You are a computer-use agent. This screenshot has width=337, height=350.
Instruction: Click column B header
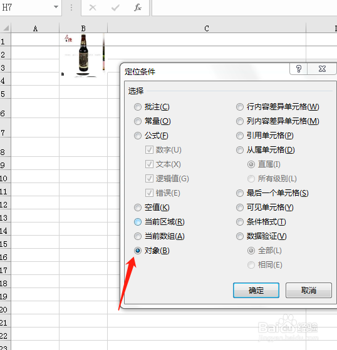[x=83, y=28]
